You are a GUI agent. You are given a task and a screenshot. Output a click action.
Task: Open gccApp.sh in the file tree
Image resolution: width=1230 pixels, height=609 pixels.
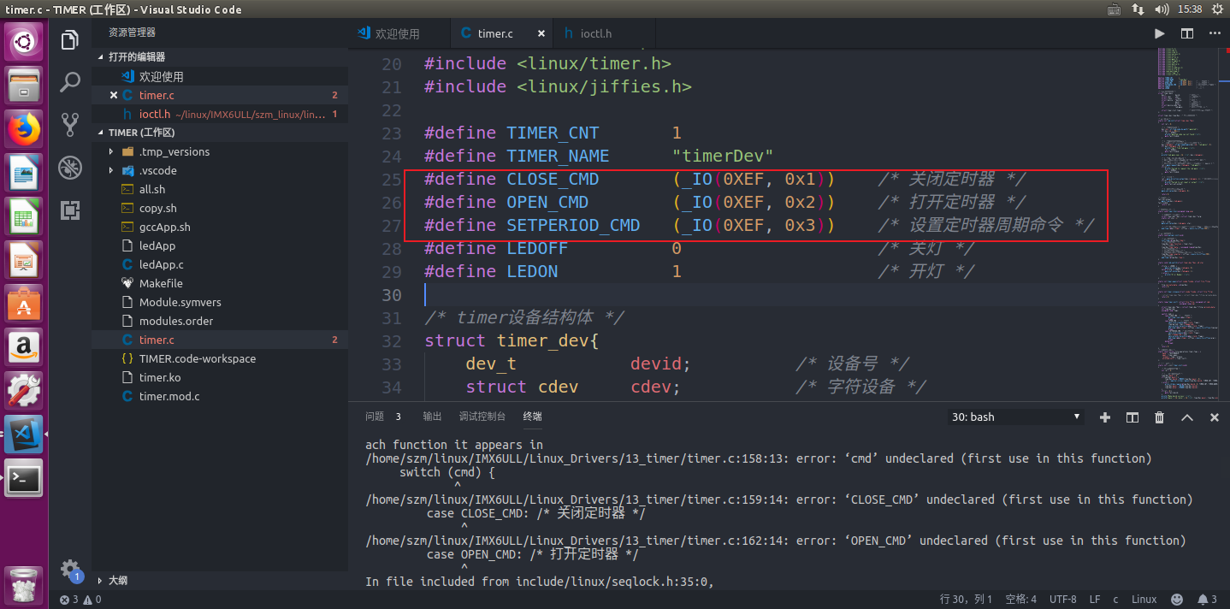220,227
